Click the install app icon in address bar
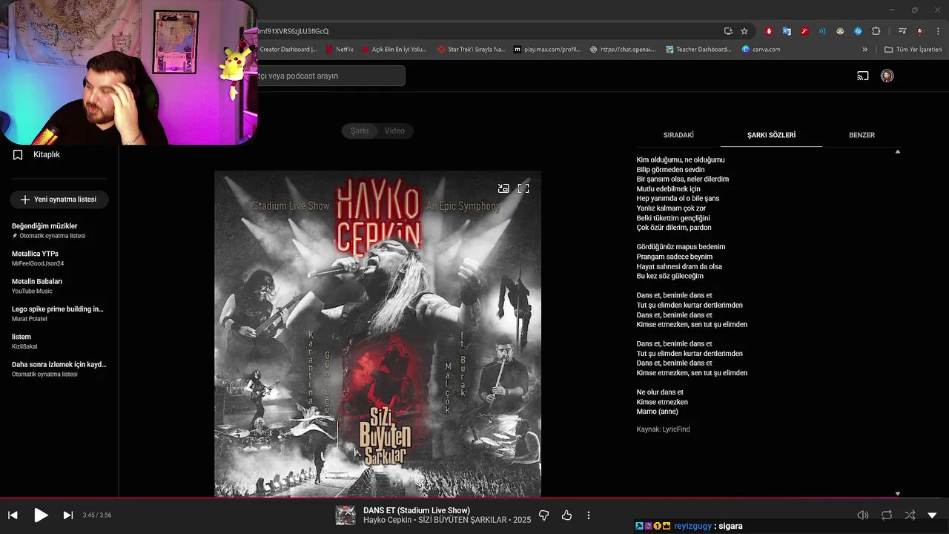The image size is (949, 534). pos(728,31)
